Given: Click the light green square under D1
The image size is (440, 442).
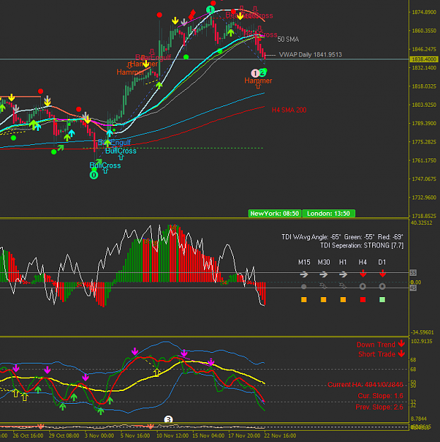Looking at the screenshot, I should coord(382,300).
